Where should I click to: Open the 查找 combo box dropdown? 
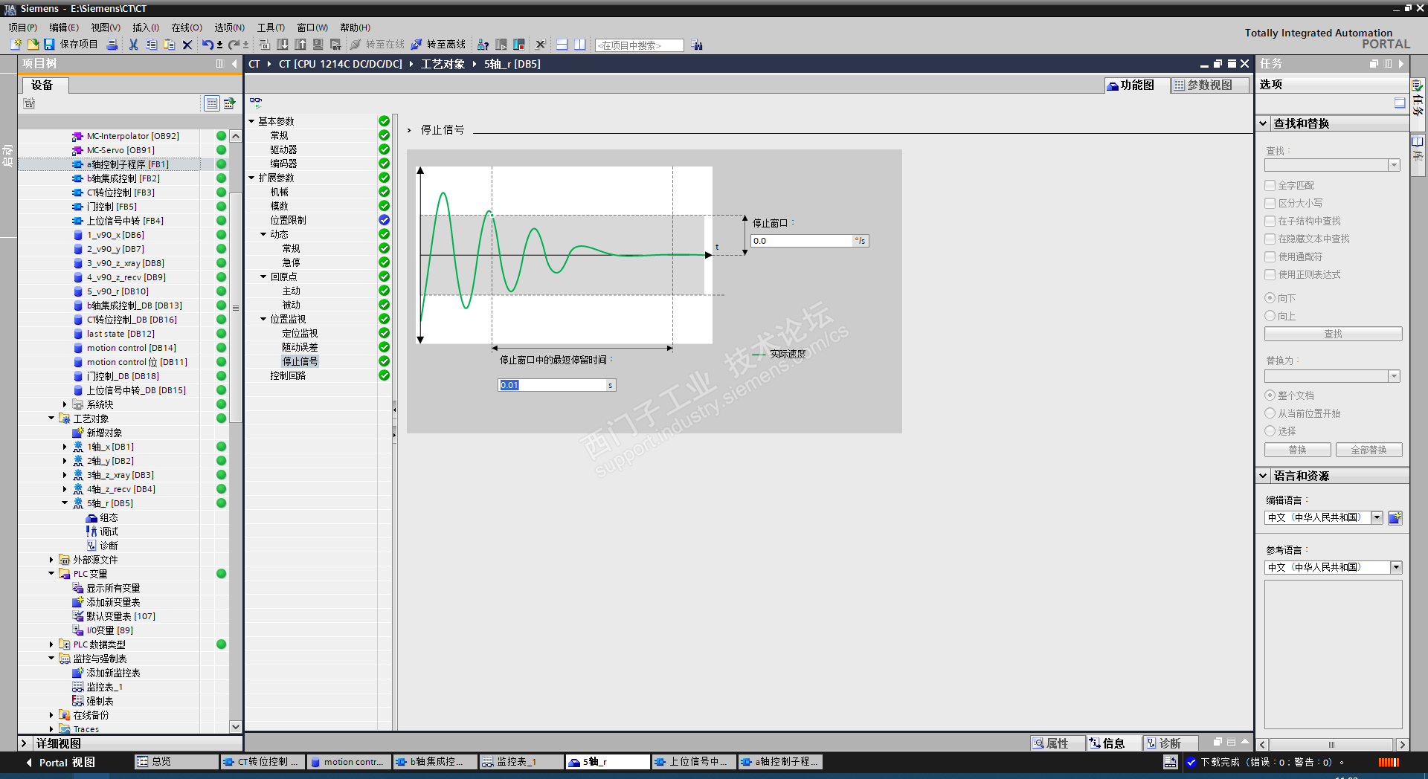click(x=1395, y=165)
